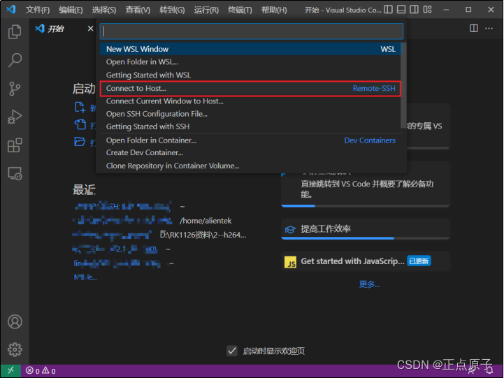Open errors and warnings status entry
The height and width of the screenshot is (378, 504).
click(41, 371)
